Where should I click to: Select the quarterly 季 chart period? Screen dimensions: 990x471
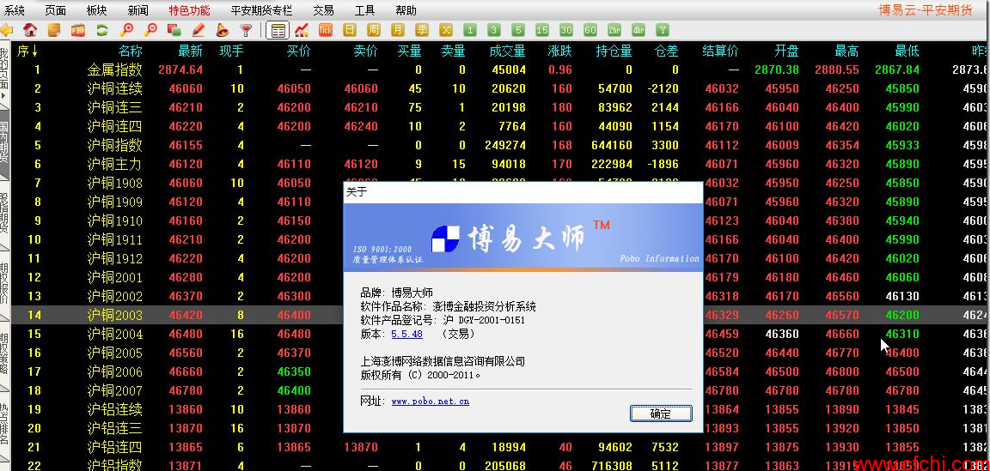click(422, 30)
